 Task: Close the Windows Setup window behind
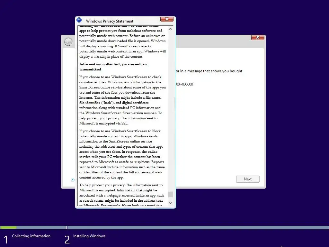(x=258, y=37)
